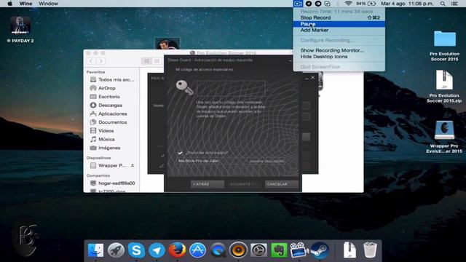Click the ScreenFlow camera menu bar icon
This screenshot has height=262, width=466.
click(x=298, y=4)
